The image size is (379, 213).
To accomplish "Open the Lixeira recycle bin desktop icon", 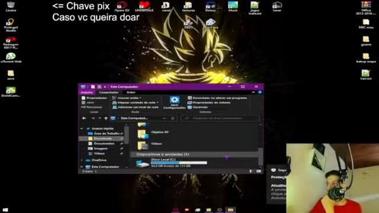I will pyautogui.click(x=11, y=7).
